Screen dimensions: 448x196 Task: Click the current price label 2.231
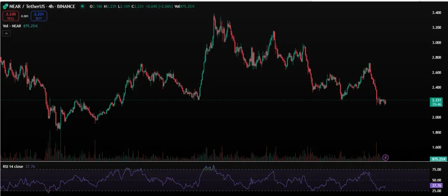[437, 102]
